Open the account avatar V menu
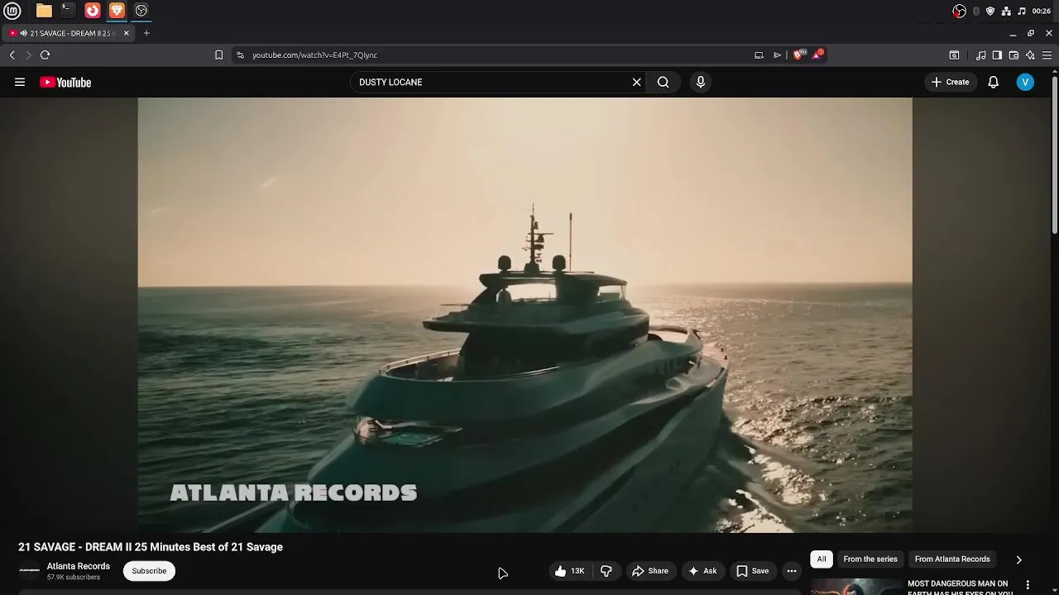Screen dimensions: 1059x595 click(1025, 82)
